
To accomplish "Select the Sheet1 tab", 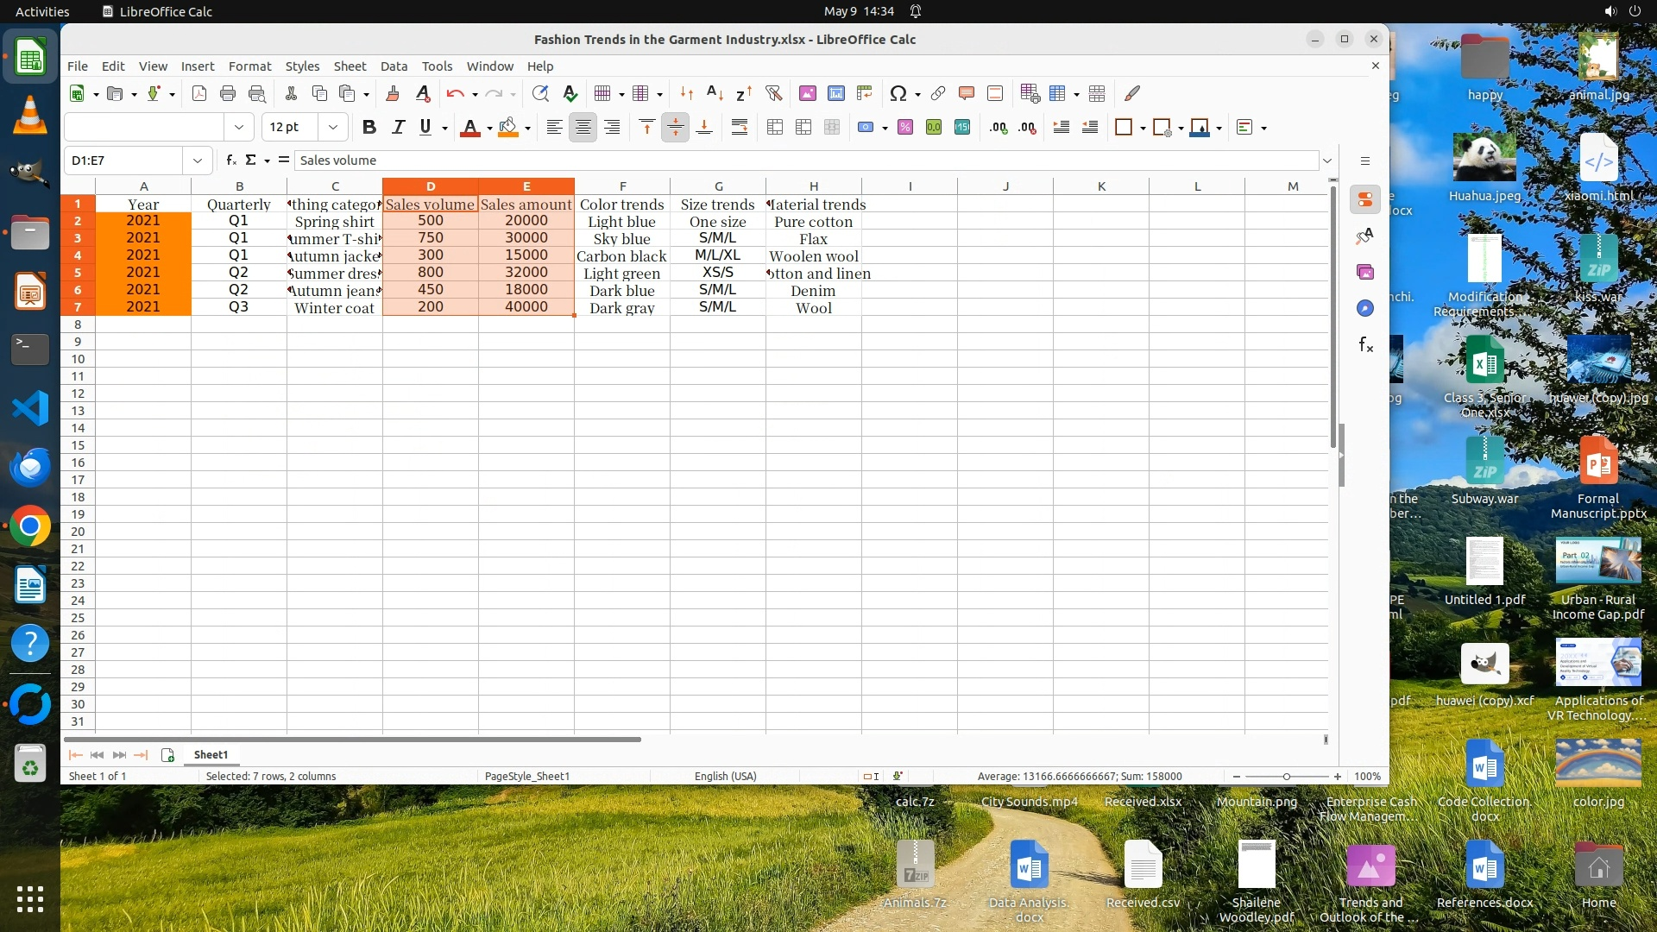I will [x=211, y=755].
